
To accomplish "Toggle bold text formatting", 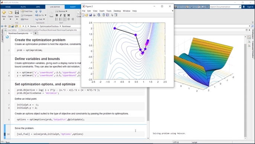I will pyautogui.click(x=57, y=15).
